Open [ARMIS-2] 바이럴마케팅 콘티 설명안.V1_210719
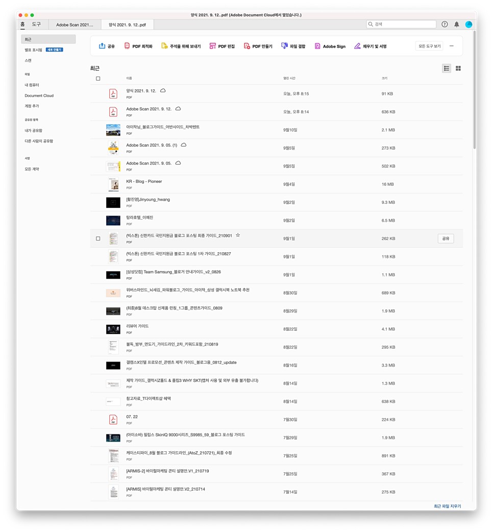The width and height of the screenshot is (493, 532). 167,471
